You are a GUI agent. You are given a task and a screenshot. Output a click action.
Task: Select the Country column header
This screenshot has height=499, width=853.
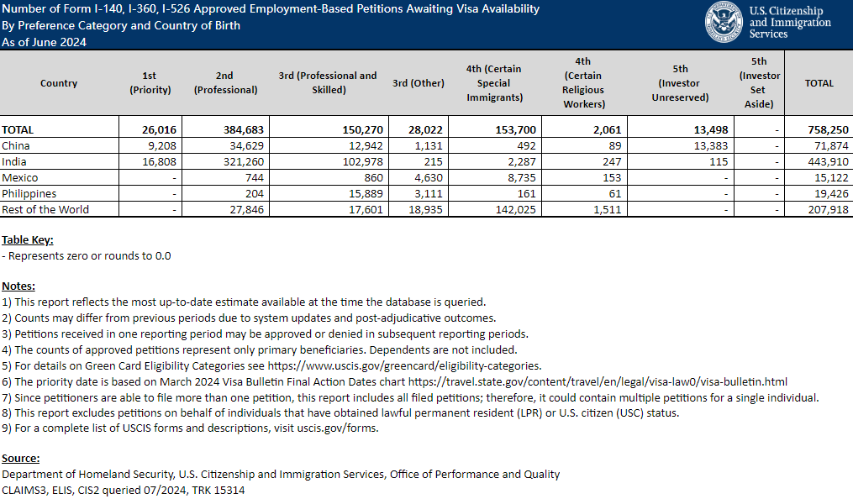click(59, 83)
